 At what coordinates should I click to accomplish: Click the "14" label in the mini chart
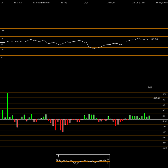pos(108,159)
